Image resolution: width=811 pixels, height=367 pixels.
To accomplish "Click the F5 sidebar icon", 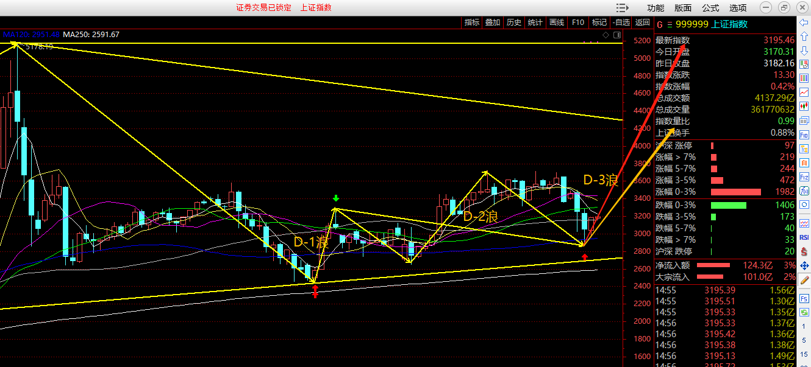I will [804, 298].
